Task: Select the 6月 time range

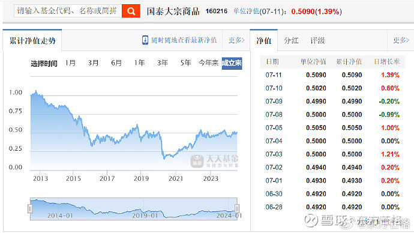Action: [116, 63]
